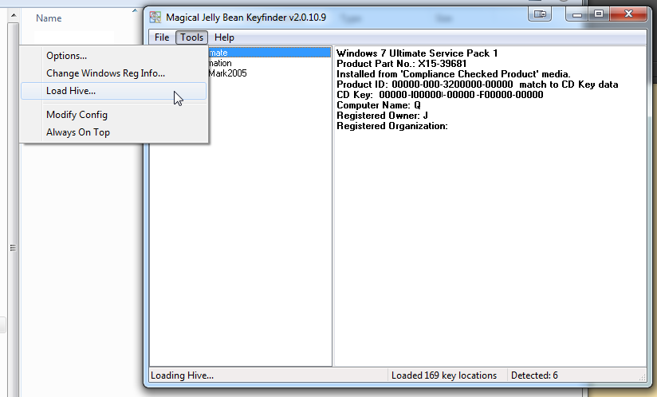The image size is (657, 397).
Task: Select Change Windows Reg Info...
Action: pos(114,73)
